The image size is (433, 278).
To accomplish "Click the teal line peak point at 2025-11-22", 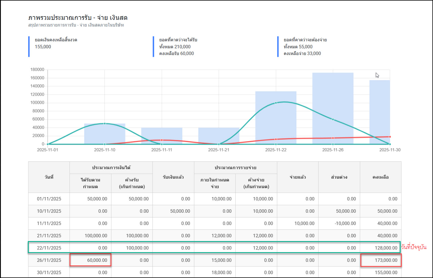I will pyautogui.click(x=276, y=103).
